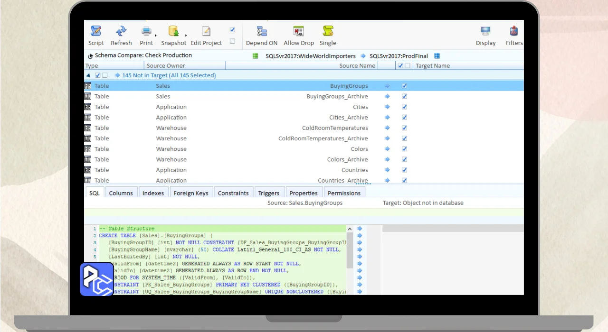Toggle the Allow Drop option icon
The height and width of the screenshot is (332, 608).
point(298,32)
